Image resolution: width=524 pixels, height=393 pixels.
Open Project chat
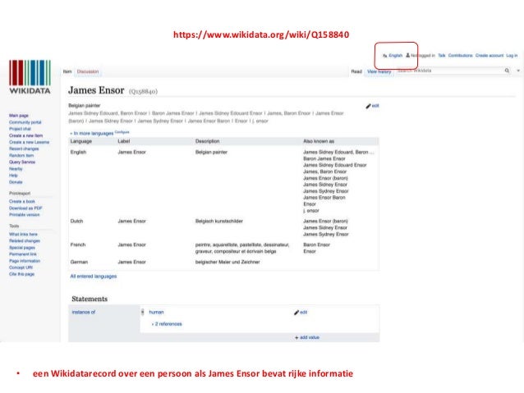pos(20,129)
